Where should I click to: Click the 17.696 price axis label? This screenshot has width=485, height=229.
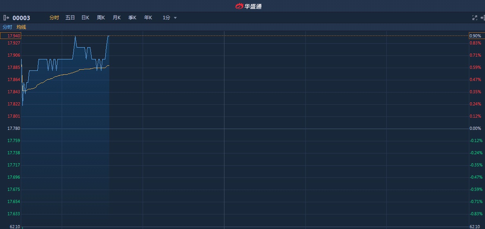[x=14, y=177]
